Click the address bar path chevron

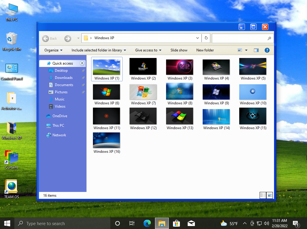click(91, 38)
